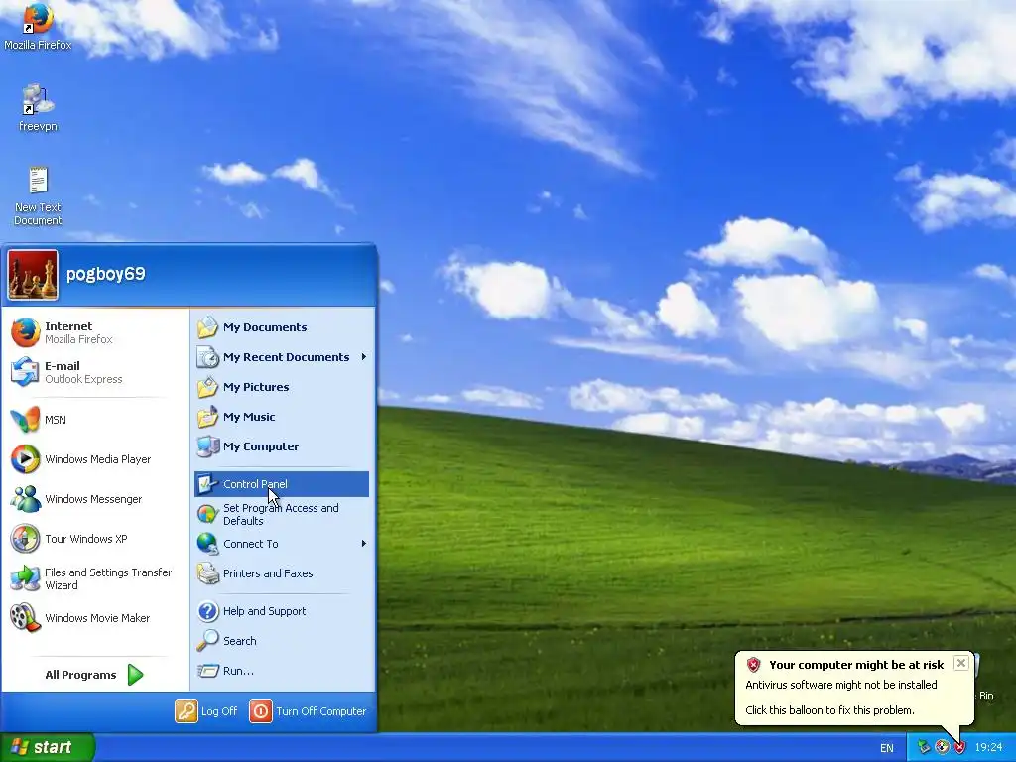The width and height of the screenshot is (1016, 762).
Task: Click the My Recent Documents icon
Action: [208, 357]
